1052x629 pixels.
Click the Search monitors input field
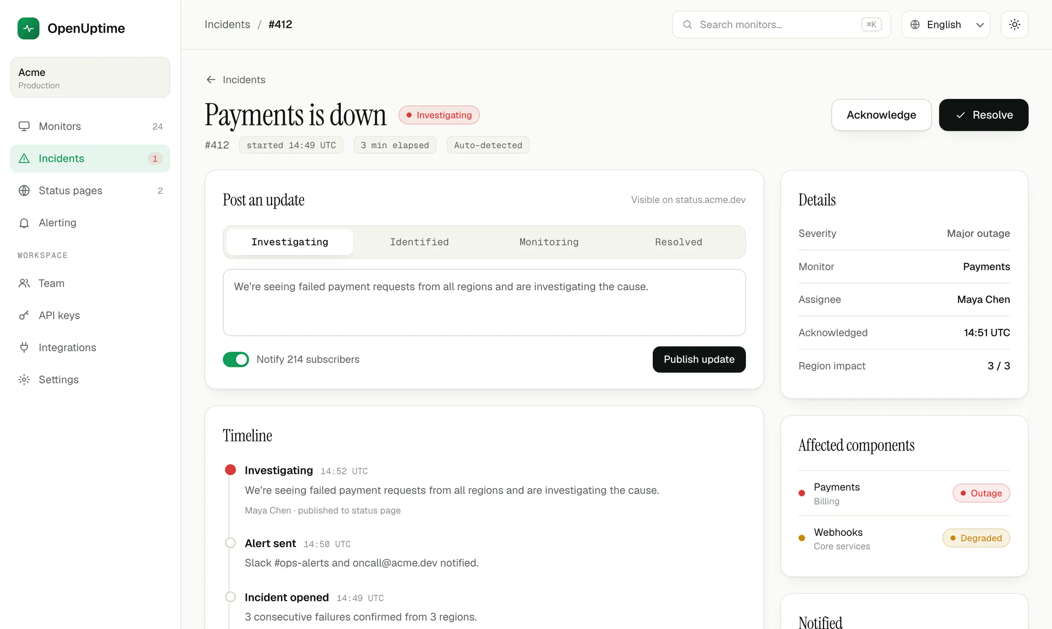781,24
